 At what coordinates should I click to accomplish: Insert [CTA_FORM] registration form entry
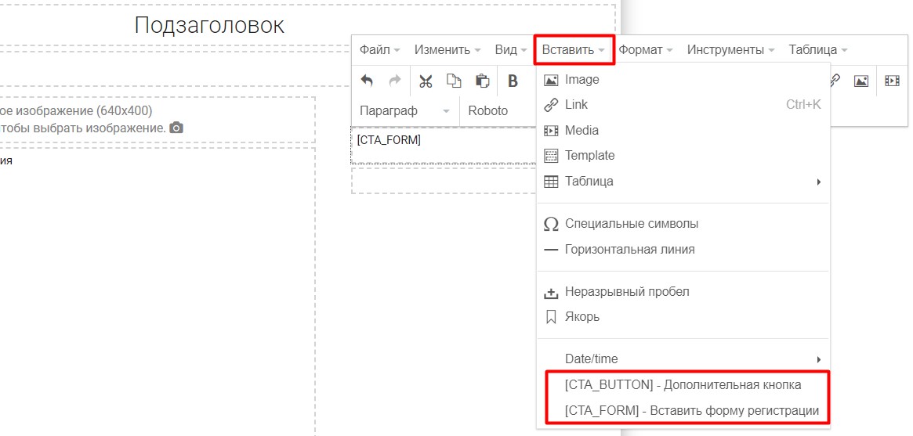tap(691, 411)
